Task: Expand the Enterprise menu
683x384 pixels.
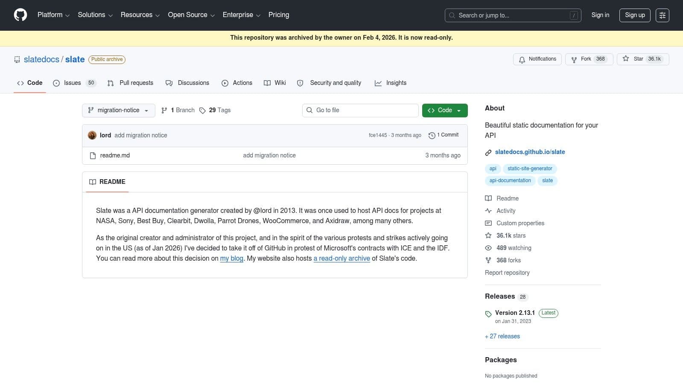Action: click(x=242, y=15)
